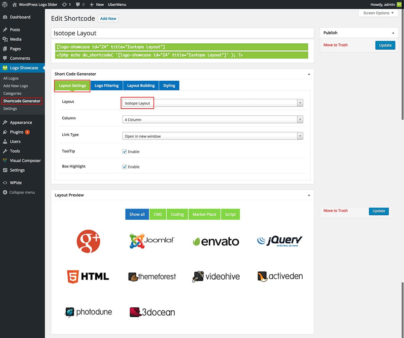Click the Tools wrench icon
Screen dimensions: 404x338
5,151
